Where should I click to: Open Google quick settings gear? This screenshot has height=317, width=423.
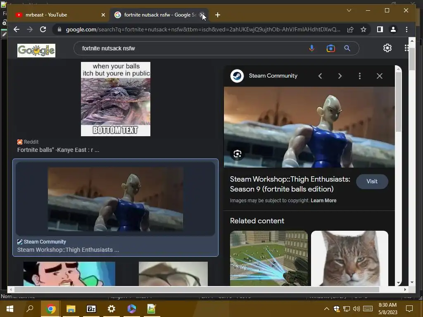(387, 48)
